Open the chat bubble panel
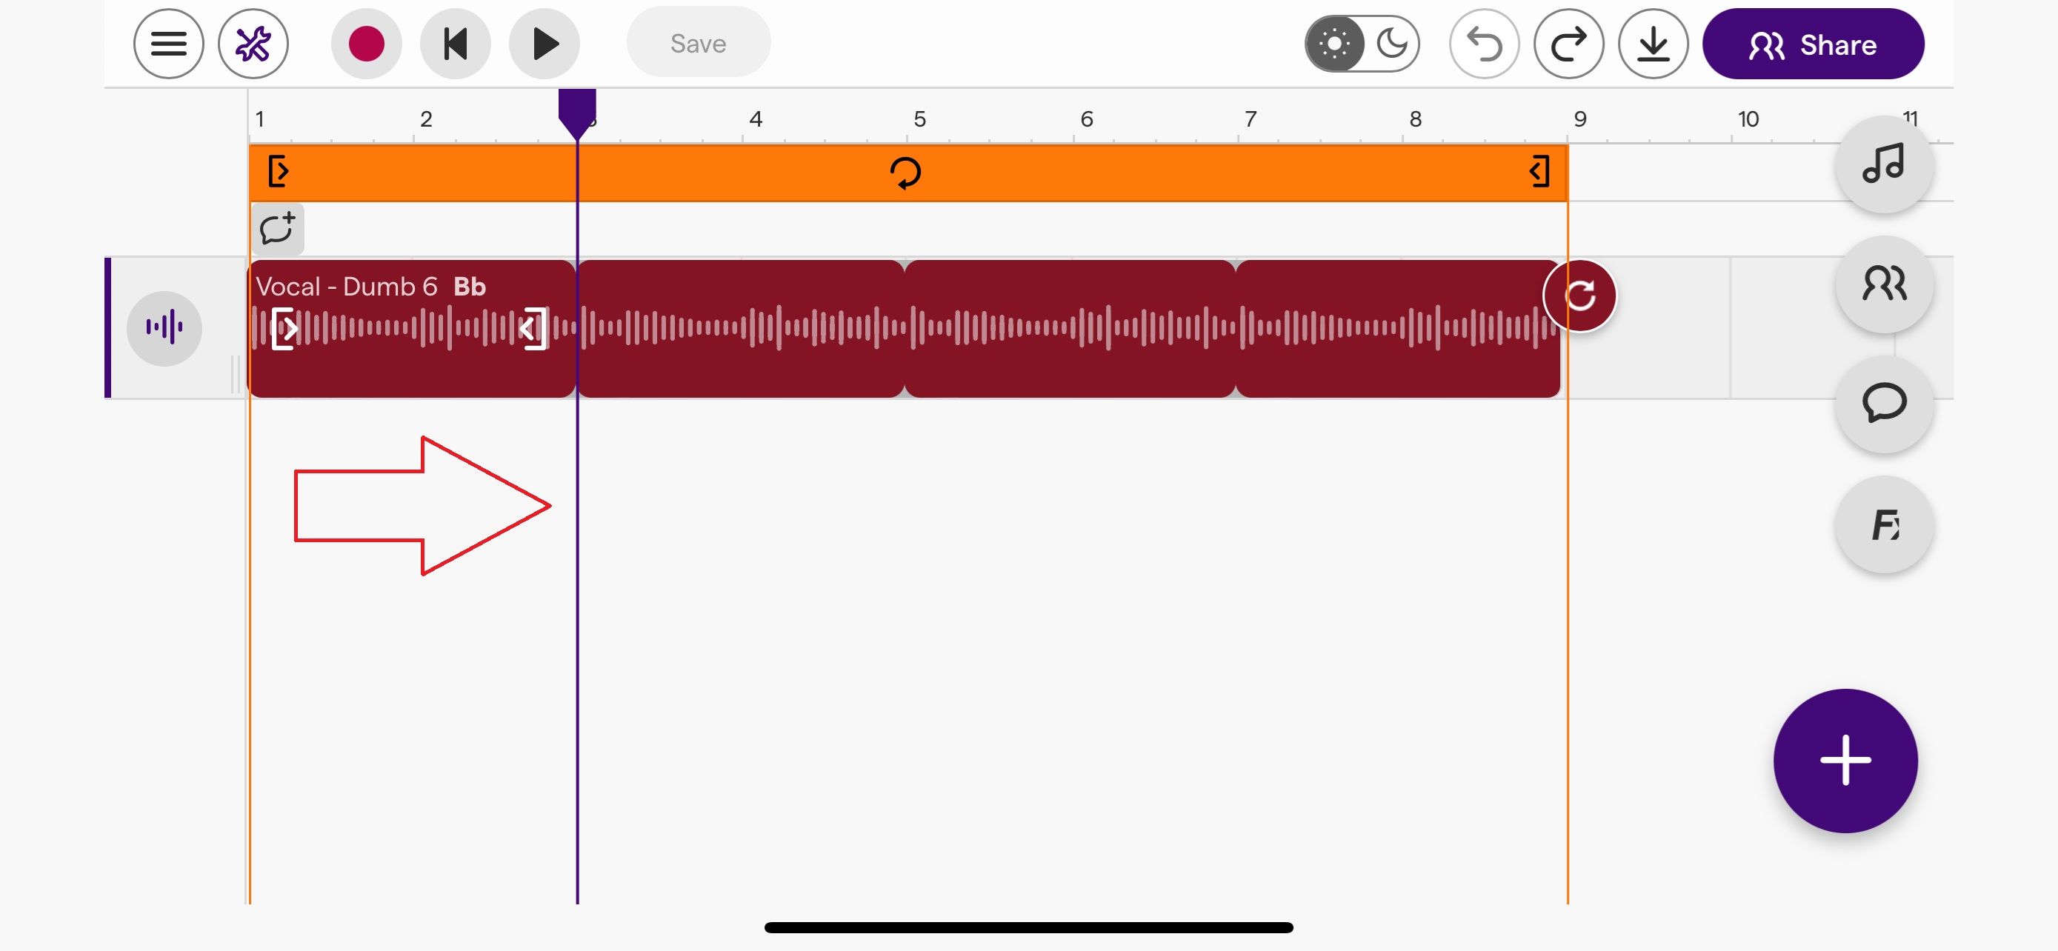The image size is (2058, 951). [x=1884, y=404]
